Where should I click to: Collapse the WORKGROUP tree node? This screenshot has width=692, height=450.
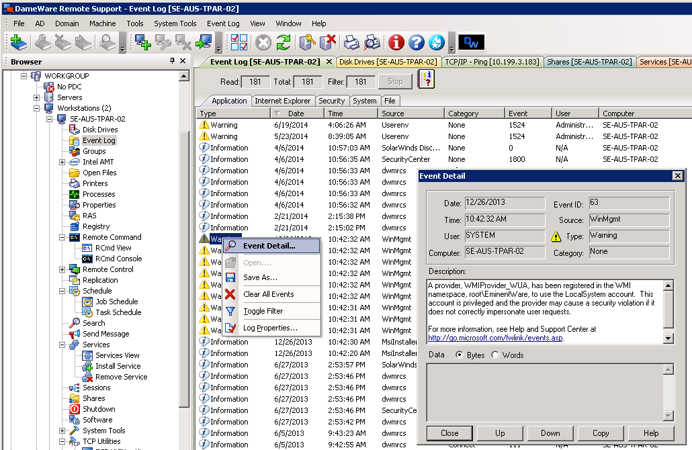point(24,76)
